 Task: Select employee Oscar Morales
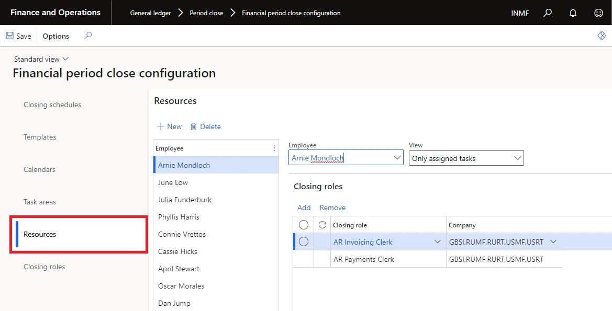tap(216, 286)
